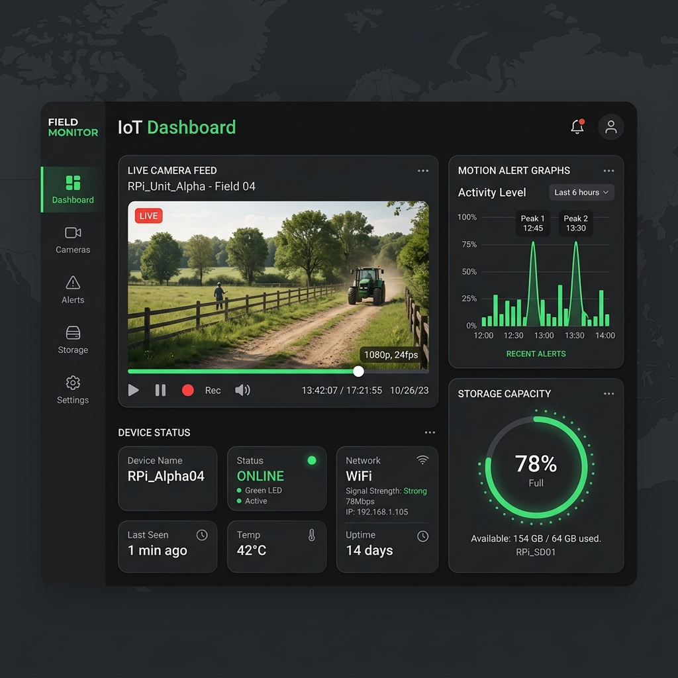Click the RPi_SD01 storage label
The width and height of the screenshot is (678, 678).
pos(535,552)
